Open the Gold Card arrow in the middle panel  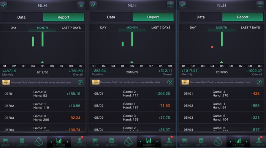click(169, 82)
